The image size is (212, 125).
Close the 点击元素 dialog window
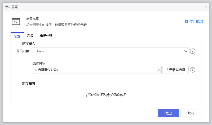click(206, 7)
